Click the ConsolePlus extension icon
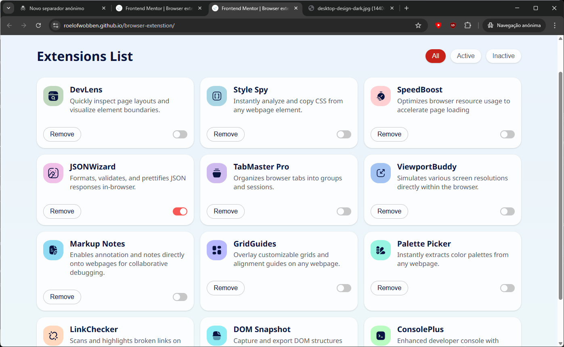 [381, 336]
